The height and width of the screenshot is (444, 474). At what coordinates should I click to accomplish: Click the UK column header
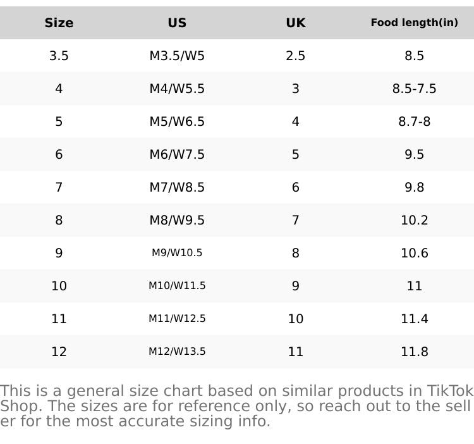[x=295, y=23]
